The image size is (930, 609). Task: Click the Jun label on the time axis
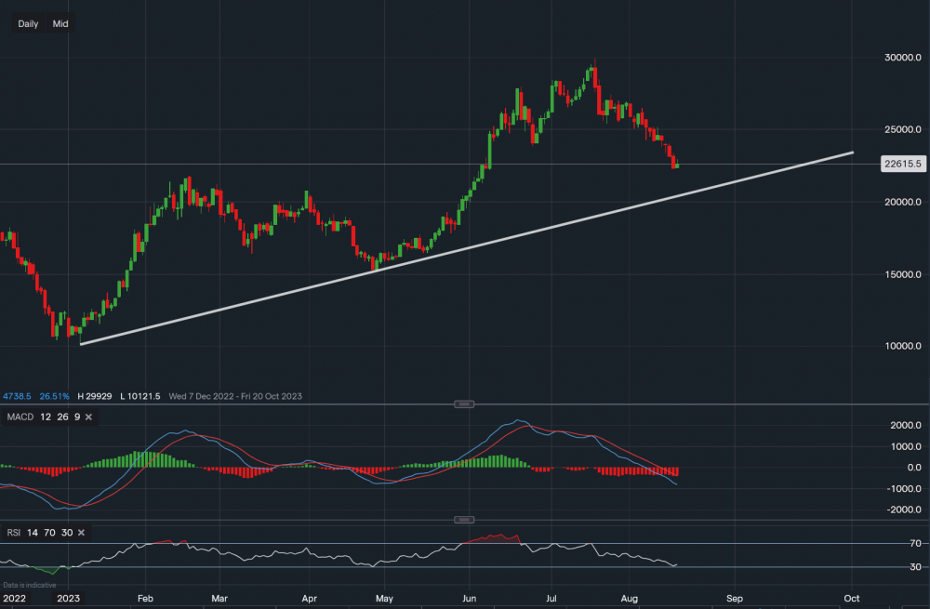pos(471,598)
